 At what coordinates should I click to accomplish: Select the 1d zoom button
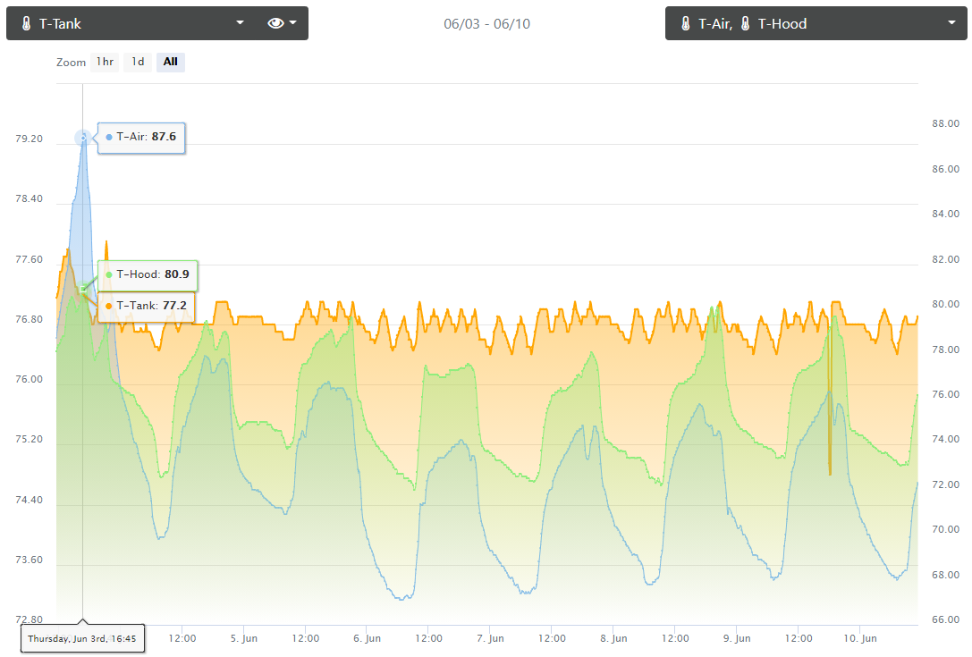point(138,62)
